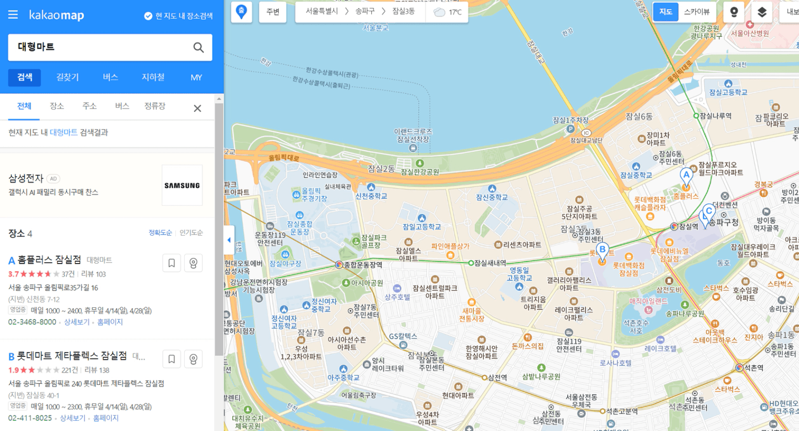The height and width of the screenshot is (431, 799).
Task: Click the magnifier search icon
Action: 198,47
